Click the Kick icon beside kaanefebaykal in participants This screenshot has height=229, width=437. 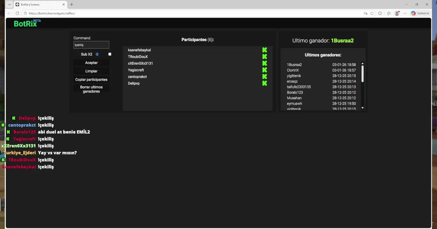[265, 50]
